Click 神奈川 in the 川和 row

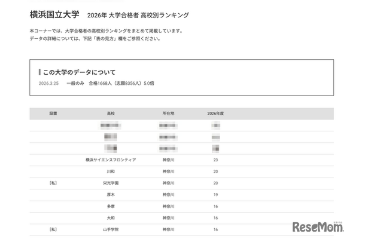point(168,171)
